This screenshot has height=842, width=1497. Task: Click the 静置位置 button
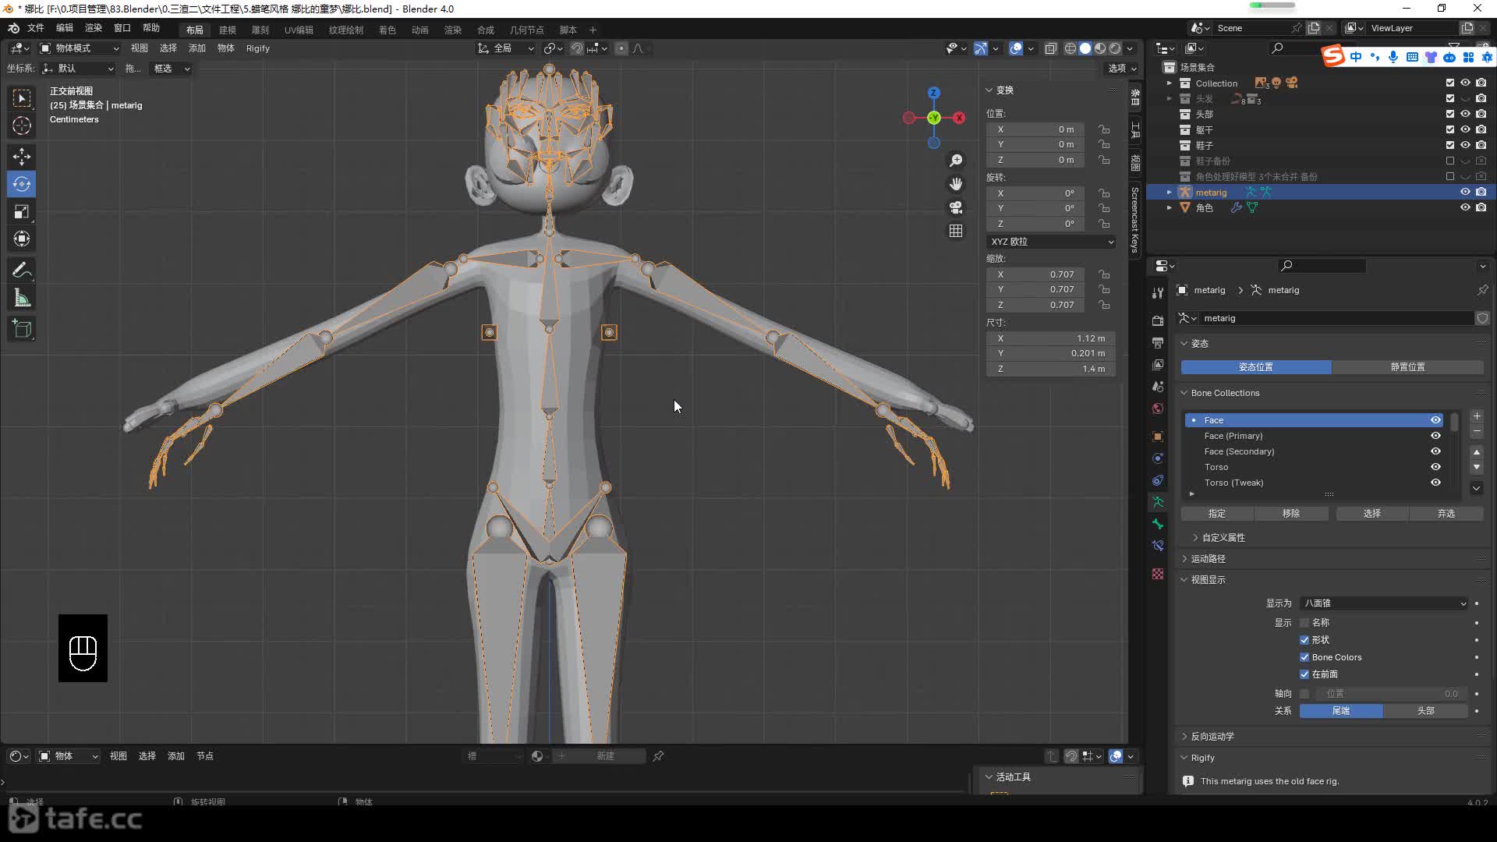pyautogui.click(x=1408, y=367)
